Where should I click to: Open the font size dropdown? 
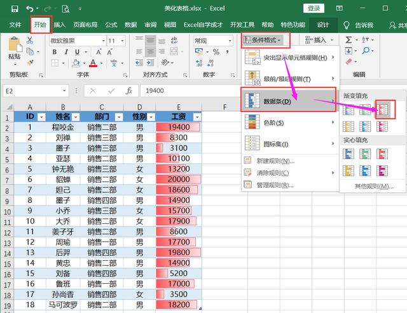[122, 41]
